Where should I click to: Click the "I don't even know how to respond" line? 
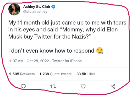51,51
